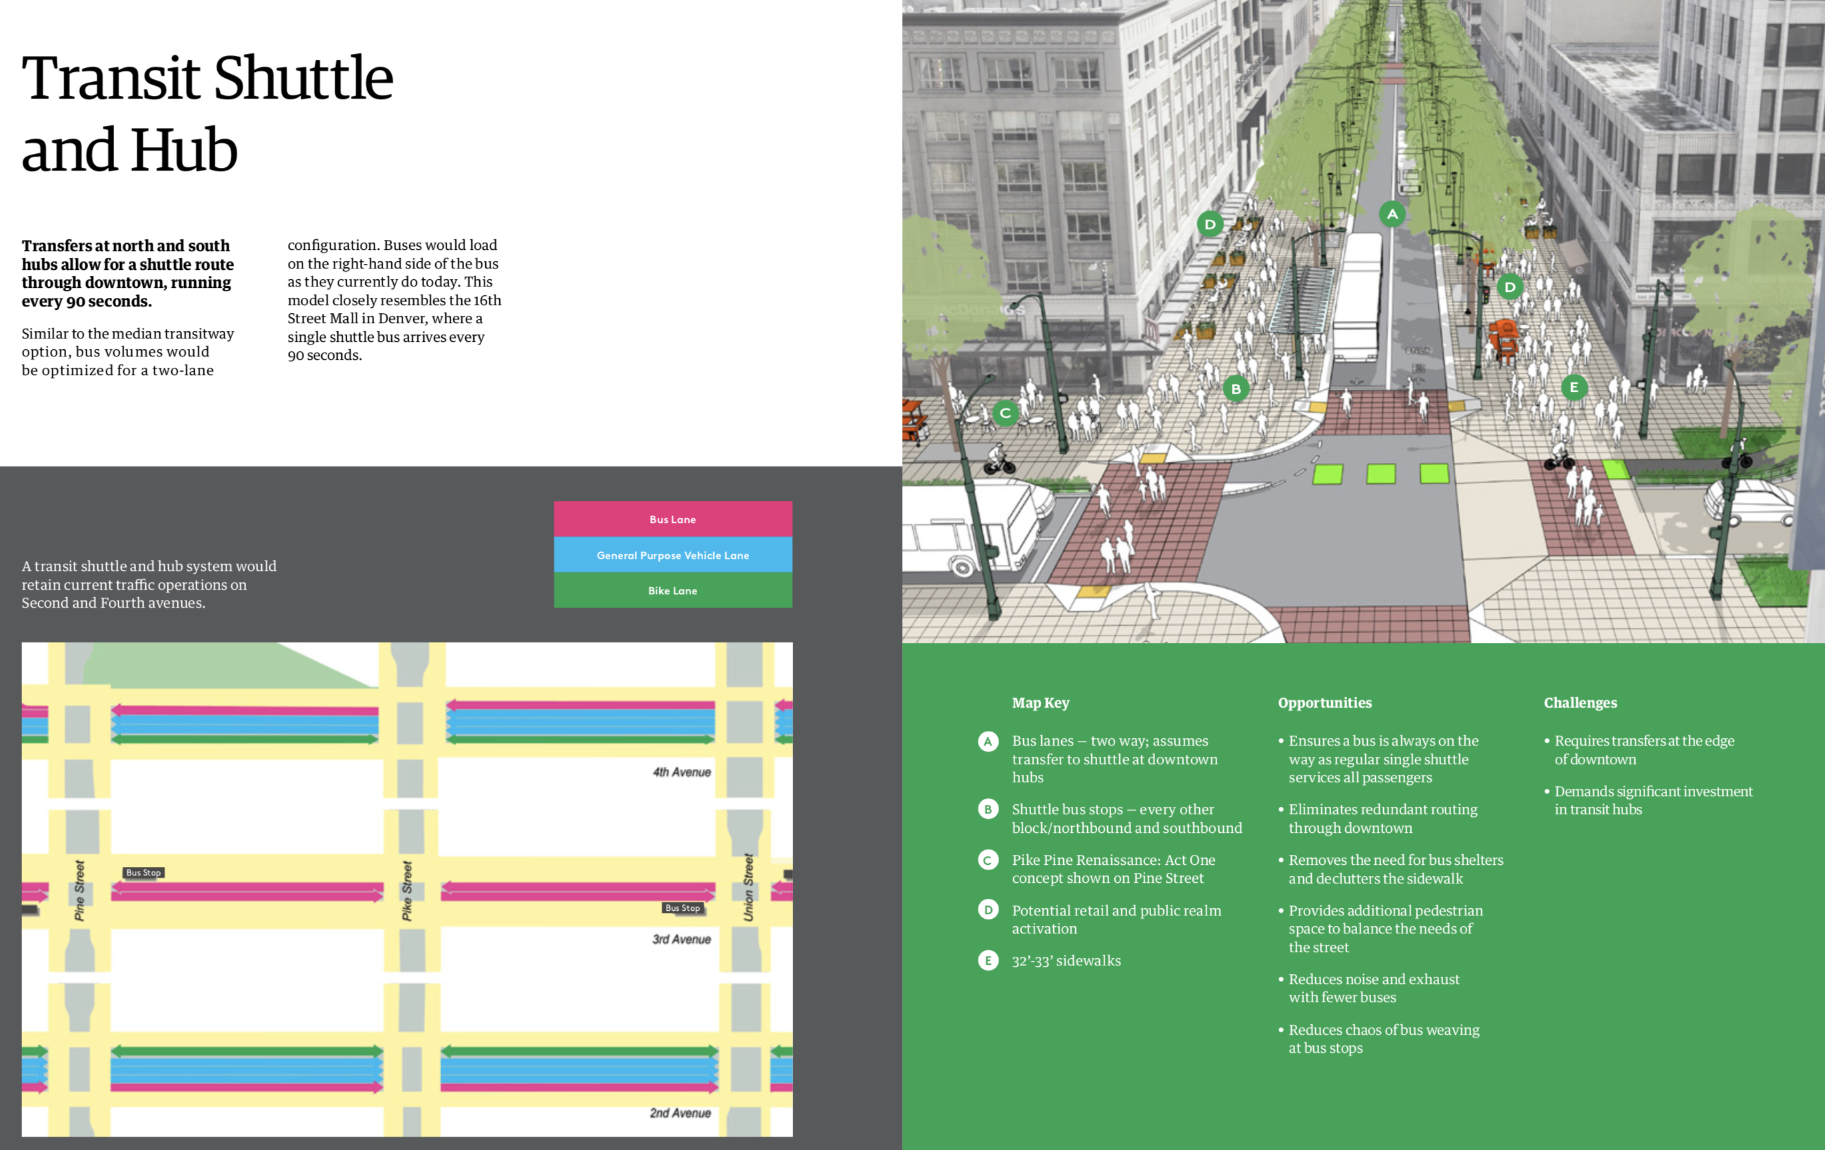Click the Bus Stop label near Union Street
The height and width of the screenshot is (1150, 1825).
(682, 907)
